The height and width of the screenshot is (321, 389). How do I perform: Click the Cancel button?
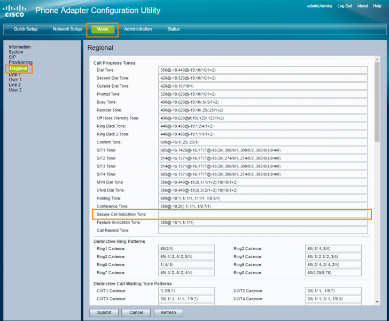(136, 312)
